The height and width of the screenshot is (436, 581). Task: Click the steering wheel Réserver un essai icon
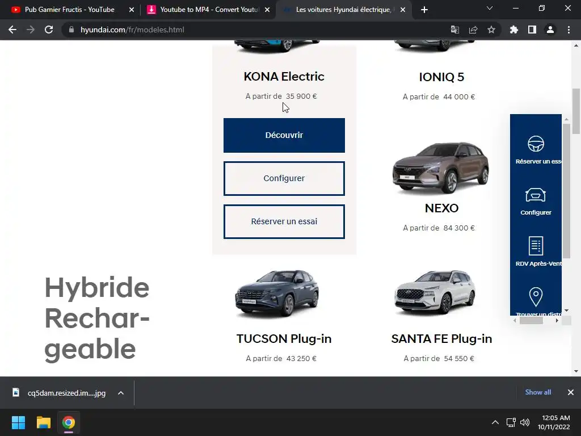pyautogui.click(x=536, y=144)
